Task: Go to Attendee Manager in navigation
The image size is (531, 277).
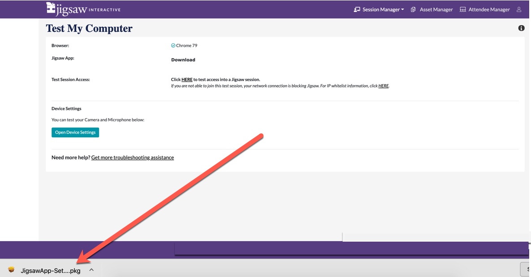Action: tap(489, 9)
